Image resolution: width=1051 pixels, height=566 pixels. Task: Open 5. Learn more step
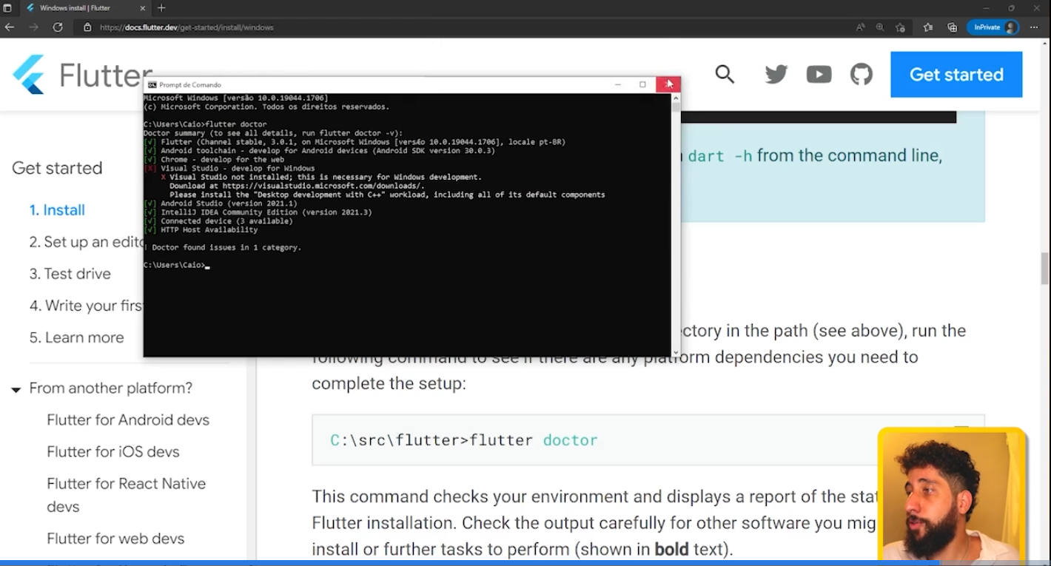pos(77,337)
